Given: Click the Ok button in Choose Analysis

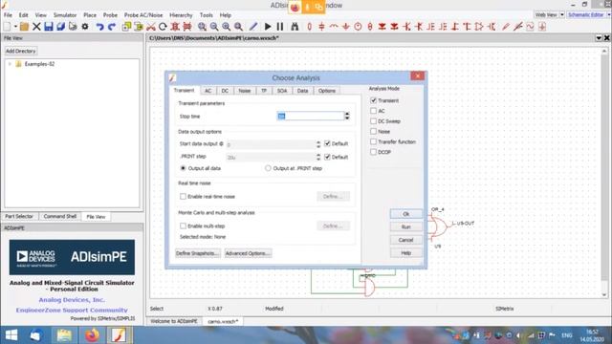Looking at the screenshot, I should pyautogui.click(x=405, y=214).
